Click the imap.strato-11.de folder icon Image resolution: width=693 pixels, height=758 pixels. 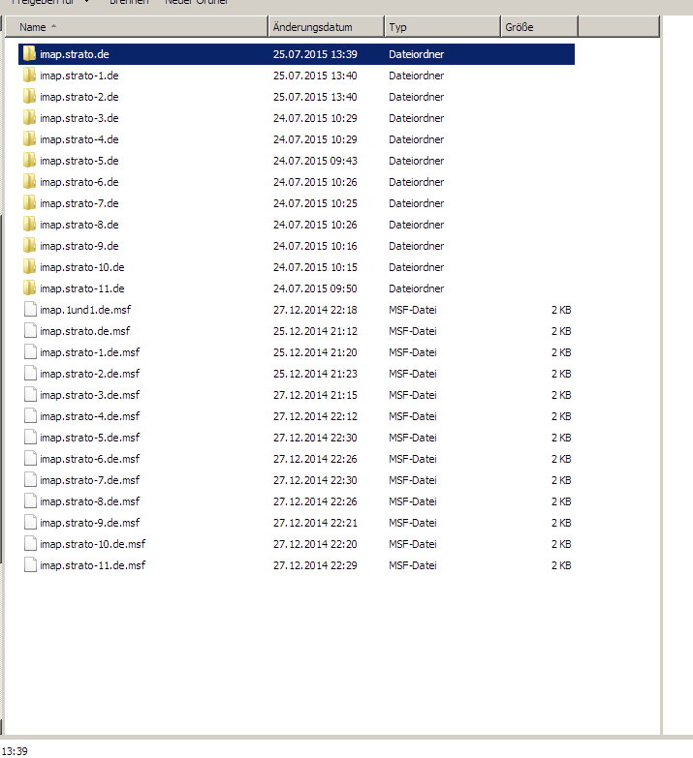(29, 288)
